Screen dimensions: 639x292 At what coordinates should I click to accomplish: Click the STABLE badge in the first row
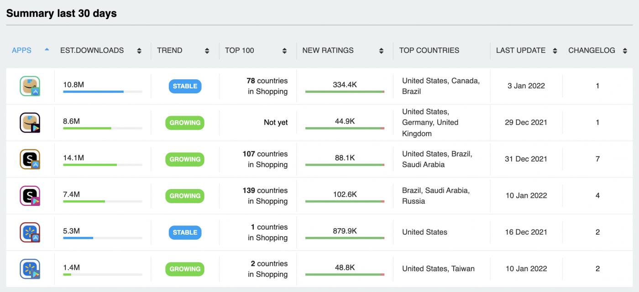[x=185, y=86]
